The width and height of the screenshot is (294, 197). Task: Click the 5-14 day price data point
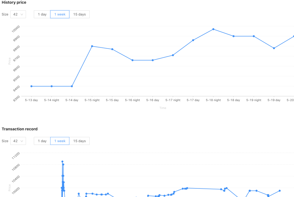72,86
